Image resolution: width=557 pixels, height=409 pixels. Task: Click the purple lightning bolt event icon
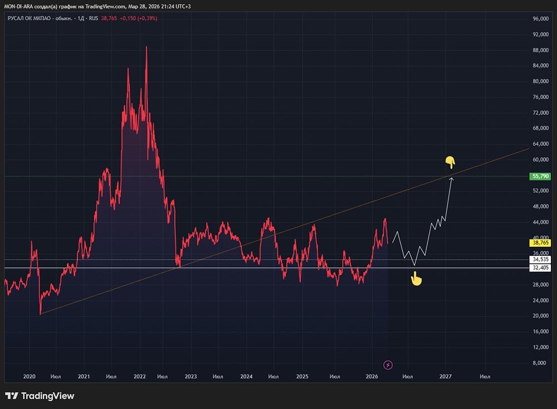388,364
